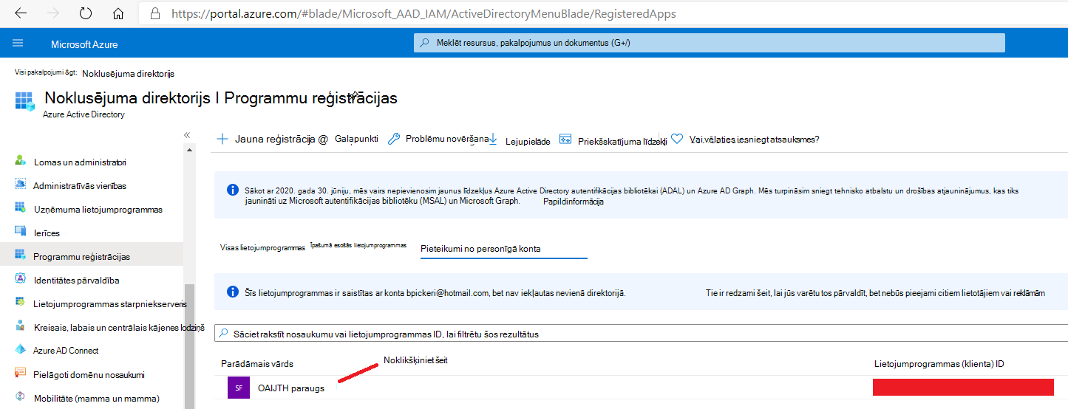Open 'Pielāgoti domēnu nosaukumi' sidebar item

coord(89,374)
